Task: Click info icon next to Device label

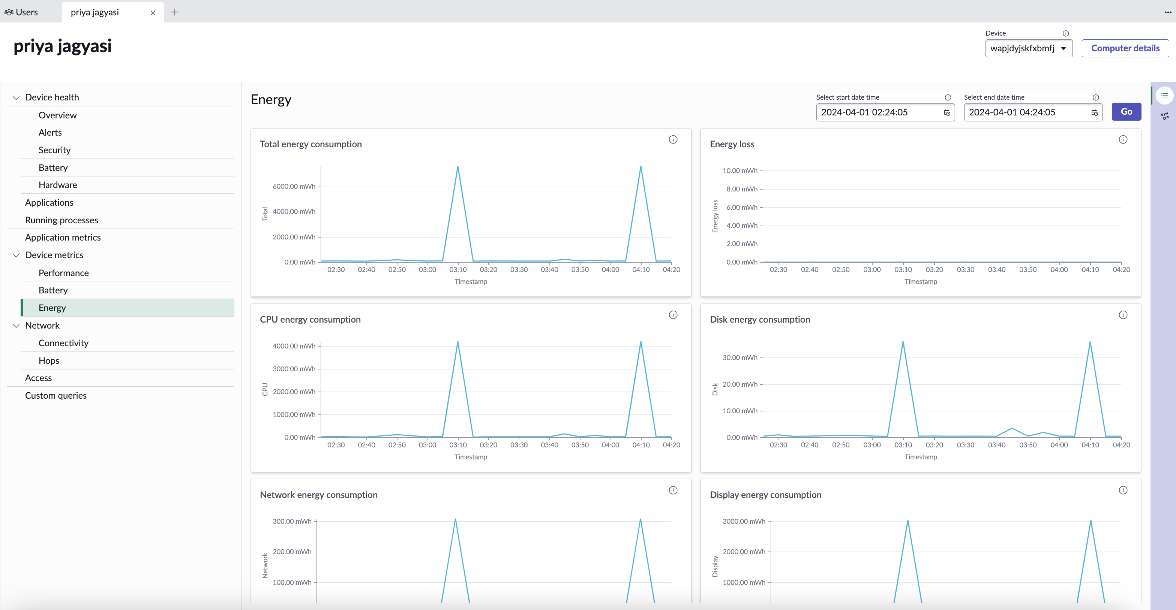Action: [1065, 33]
